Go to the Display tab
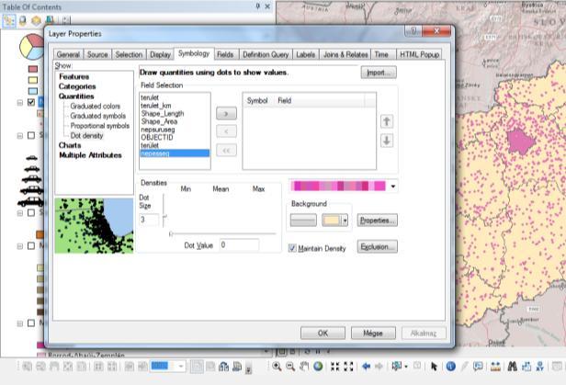The height and width of the screenshot is (385, 566). click(x=160, y=54)
